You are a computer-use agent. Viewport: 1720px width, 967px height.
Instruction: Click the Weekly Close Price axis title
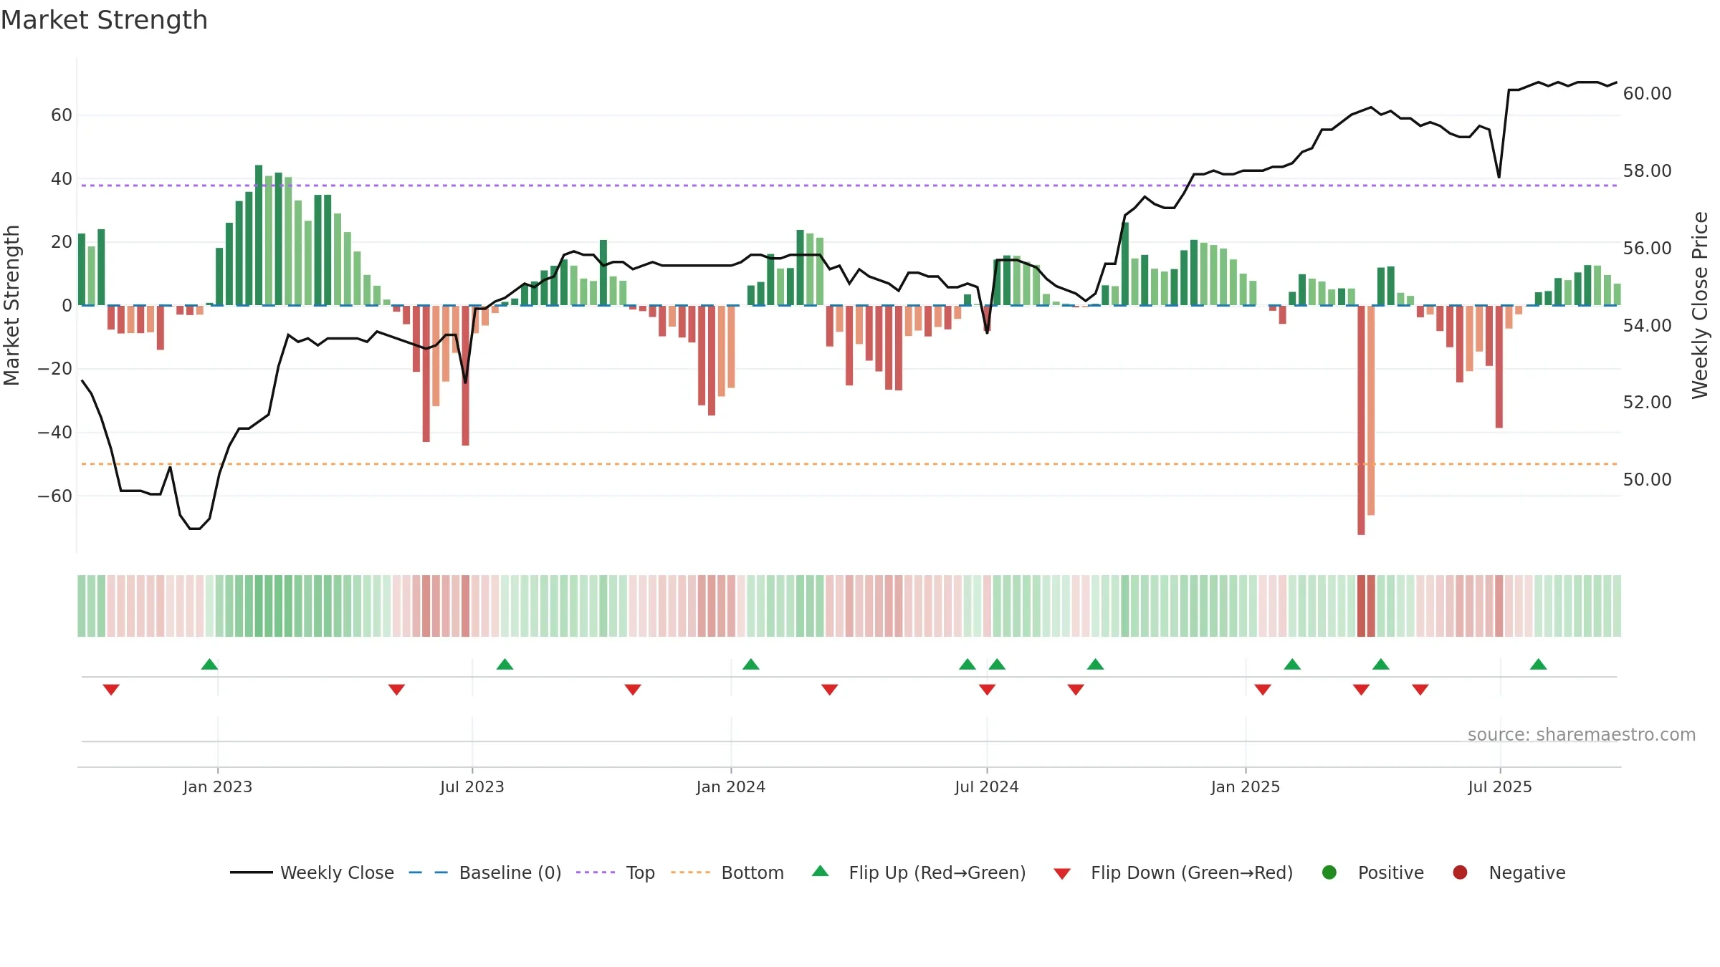(1700, 305)
